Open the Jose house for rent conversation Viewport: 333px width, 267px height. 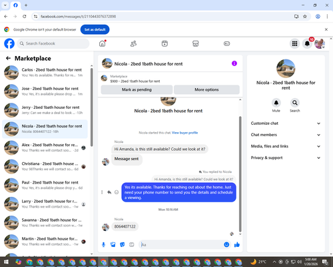coord(45,91)
